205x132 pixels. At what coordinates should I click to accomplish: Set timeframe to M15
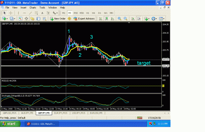point(75,13)
